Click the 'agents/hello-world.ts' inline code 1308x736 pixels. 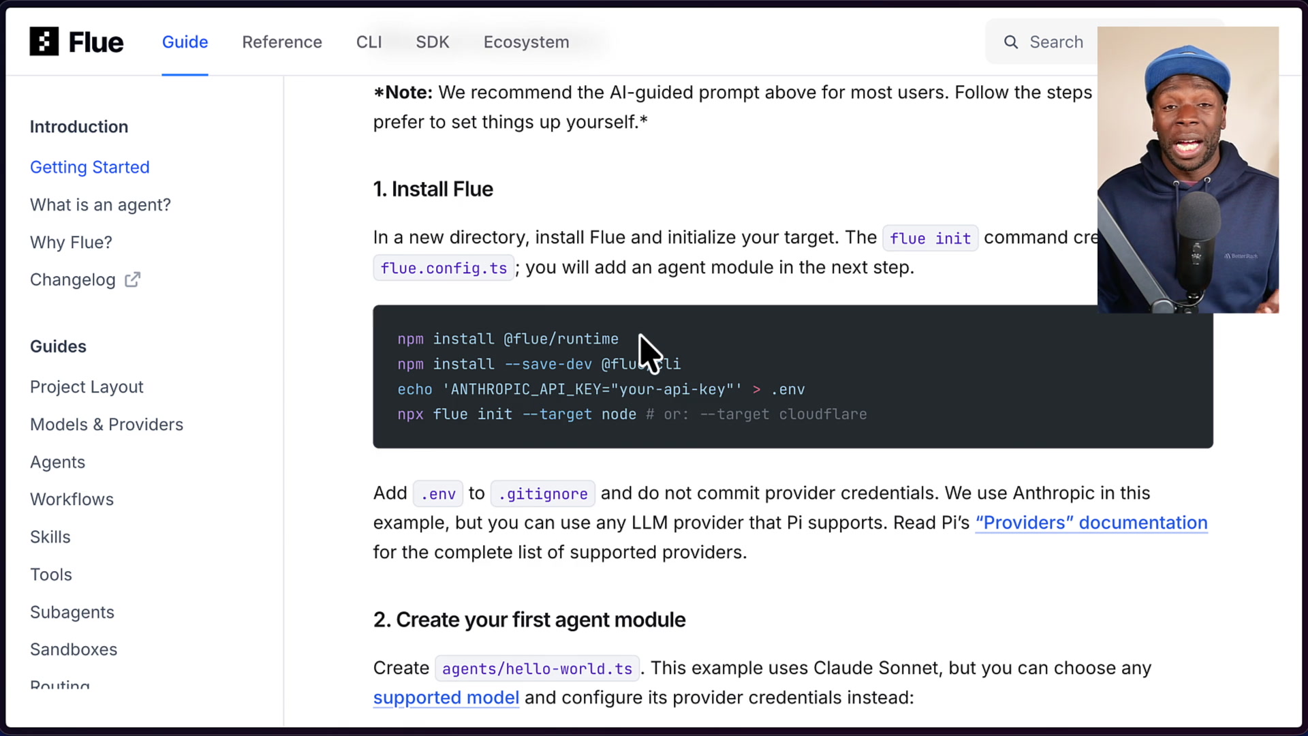(x=538, y=669)
